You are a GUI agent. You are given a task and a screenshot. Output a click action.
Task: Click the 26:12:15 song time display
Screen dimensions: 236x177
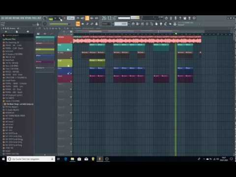(x=109, y=18)
